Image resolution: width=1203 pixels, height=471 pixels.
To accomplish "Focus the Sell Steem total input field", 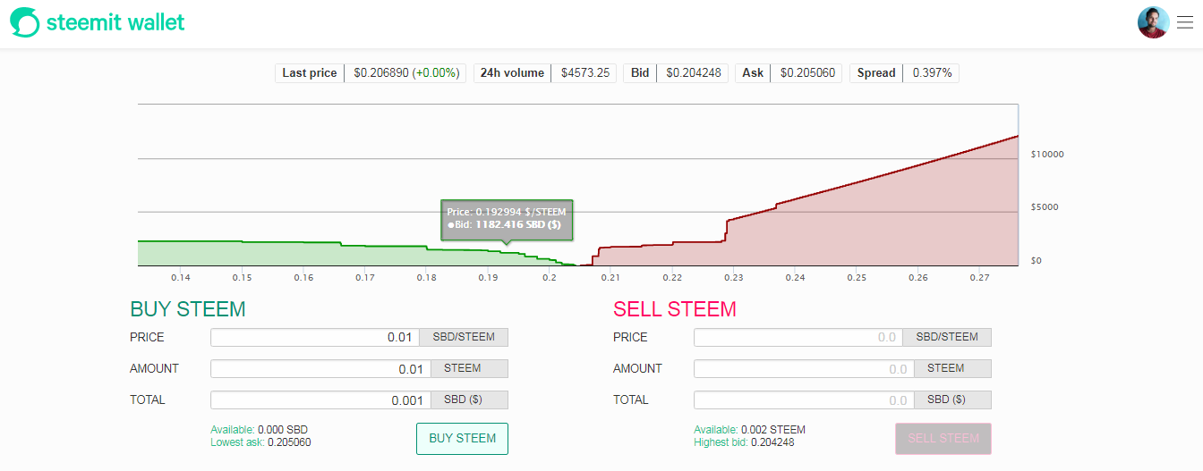I will (804, 400).
